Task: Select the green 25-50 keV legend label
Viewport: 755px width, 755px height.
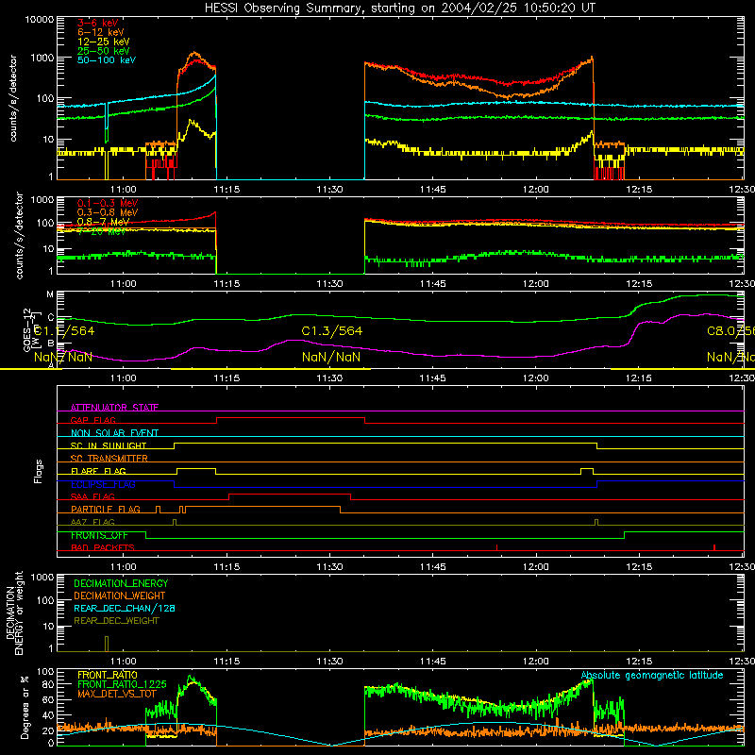Action: tap(104, 51)
